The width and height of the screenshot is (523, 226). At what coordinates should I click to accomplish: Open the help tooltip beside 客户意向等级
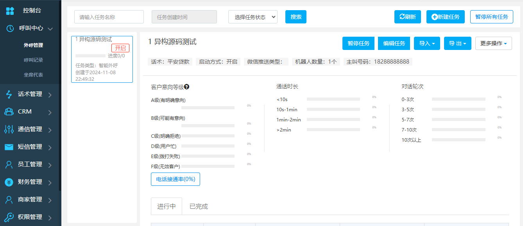(186, 87)
